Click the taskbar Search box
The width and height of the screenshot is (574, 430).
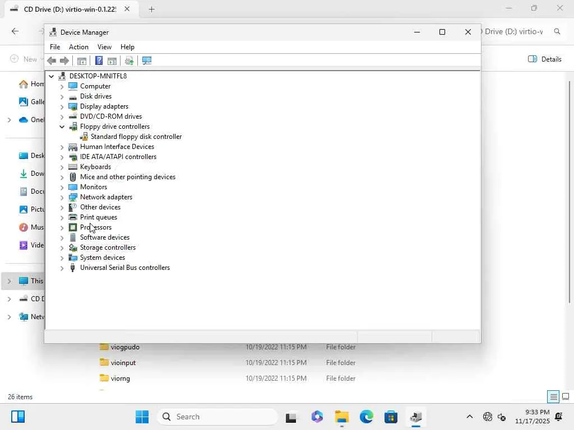[x=217, y=417]
